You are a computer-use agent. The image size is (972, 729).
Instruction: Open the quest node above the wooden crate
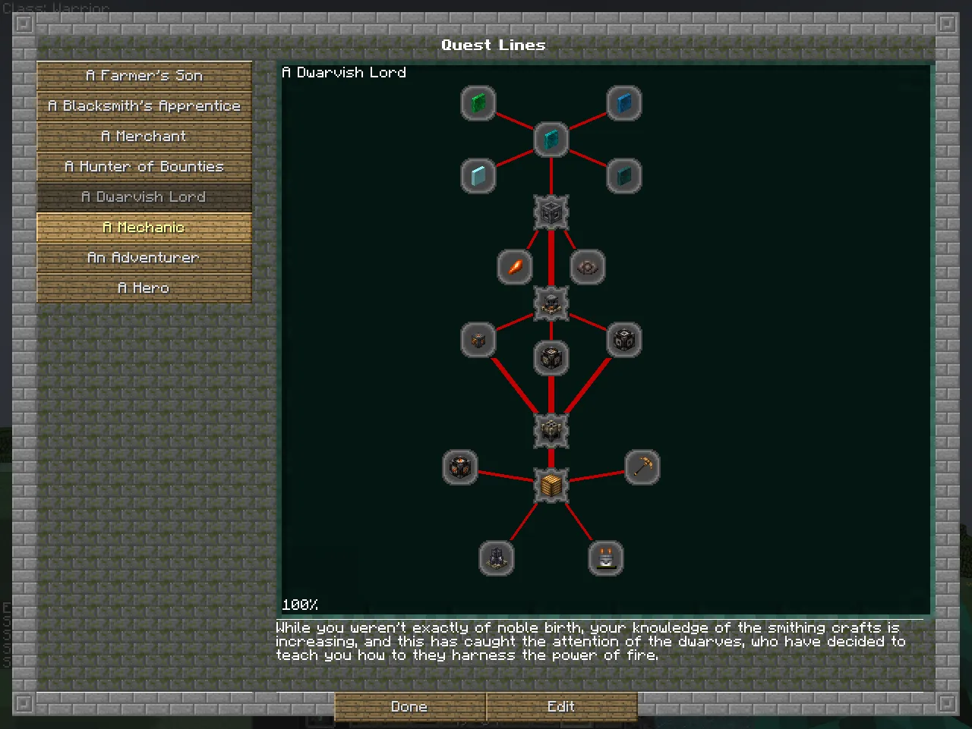551,431
